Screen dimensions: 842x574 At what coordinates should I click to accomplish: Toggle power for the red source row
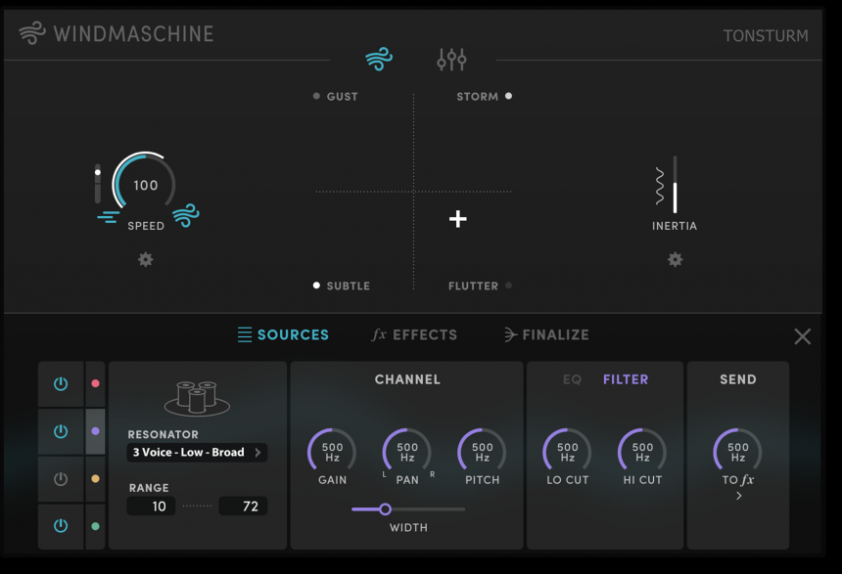61,383
